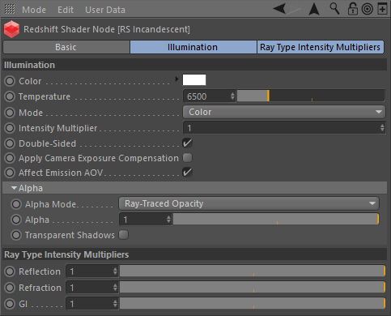Open the search magnifier icon
391x316 pixels.
tap(334, 9)
